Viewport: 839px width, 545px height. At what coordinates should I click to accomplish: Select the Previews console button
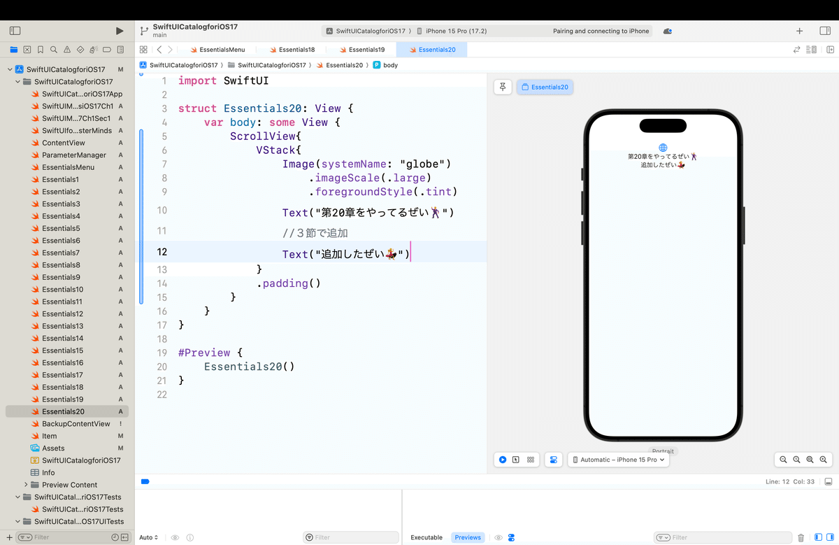(x=468, y=537)
